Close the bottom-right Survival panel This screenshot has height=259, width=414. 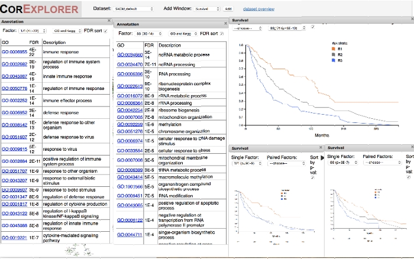(410, 147)
